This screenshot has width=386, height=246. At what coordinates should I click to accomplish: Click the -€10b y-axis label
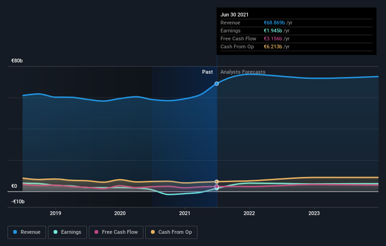18,201
